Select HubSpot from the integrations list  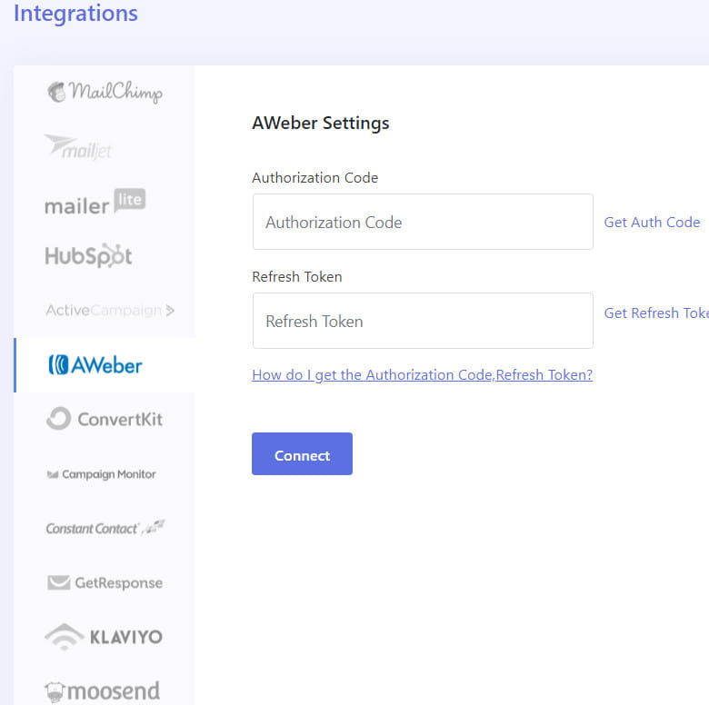88,256
